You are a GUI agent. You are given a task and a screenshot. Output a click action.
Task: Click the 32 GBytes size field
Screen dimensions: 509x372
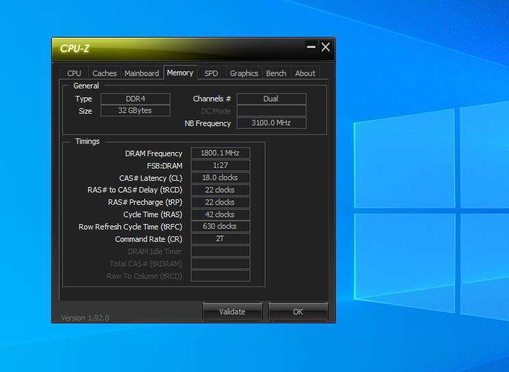click(135, 110)
